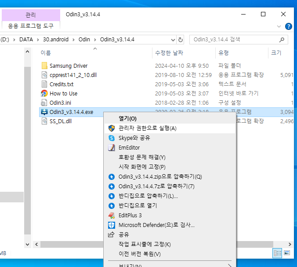Image resolution: width=297 pixels, height=267 pixels.
Task: Click the search magnifier icon
Action: pos(282,40)
